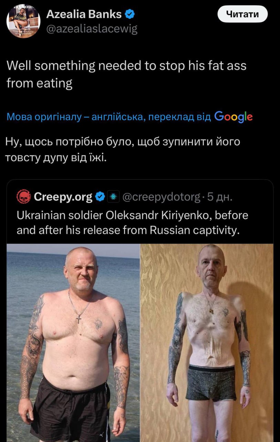280x442 pixels.
Task: Open the @azealiaslacewig handle
Action: coord(92,29)
